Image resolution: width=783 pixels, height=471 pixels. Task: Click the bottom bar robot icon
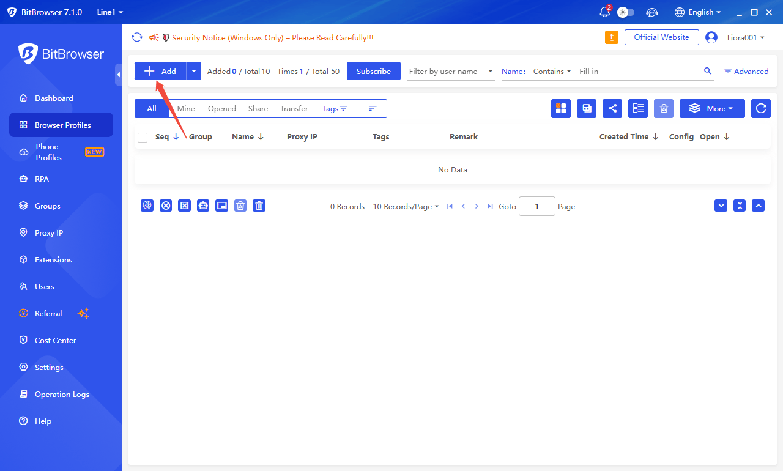tap(203, 206)
